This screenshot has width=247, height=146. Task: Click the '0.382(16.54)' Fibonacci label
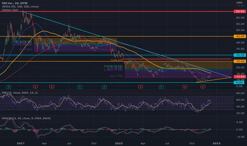click(113, 70)
